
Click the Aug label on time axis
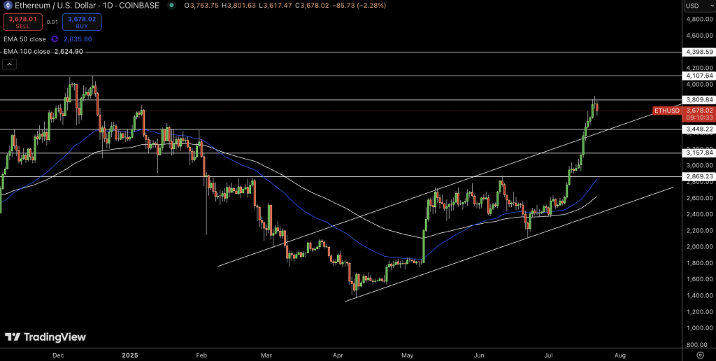point(620,355)
